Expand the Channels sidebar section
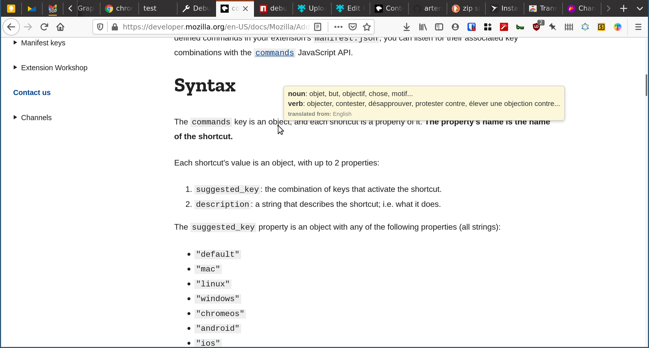 tap(15, 118)
